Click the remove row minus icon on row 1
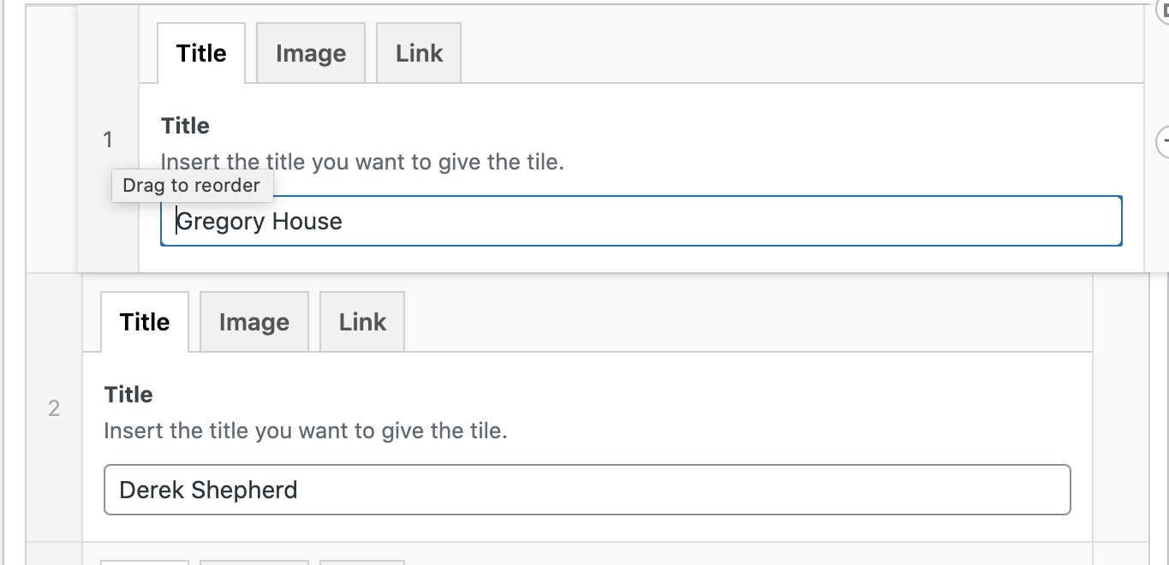This screenshot has width=1169, height=565. pos(1164,141)
